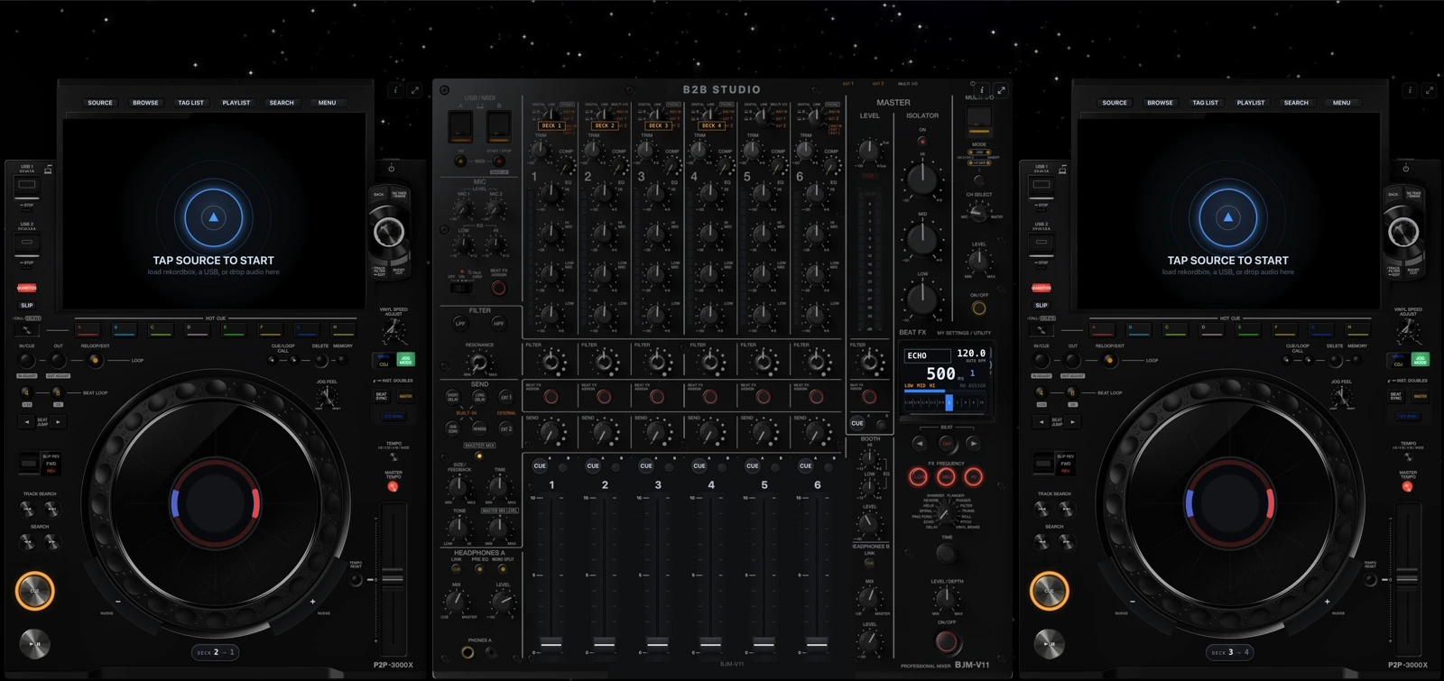1444x681 pixels.
Task: Hit the play/pause button on right deck
Action: pyautogui.click(x=1050, y=644)
